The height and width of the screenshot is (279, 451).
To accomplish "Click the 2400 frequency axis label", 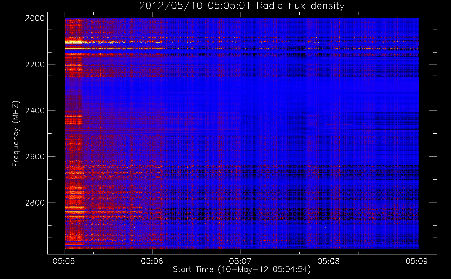I will pyautogui.click(x=35, y=110).
